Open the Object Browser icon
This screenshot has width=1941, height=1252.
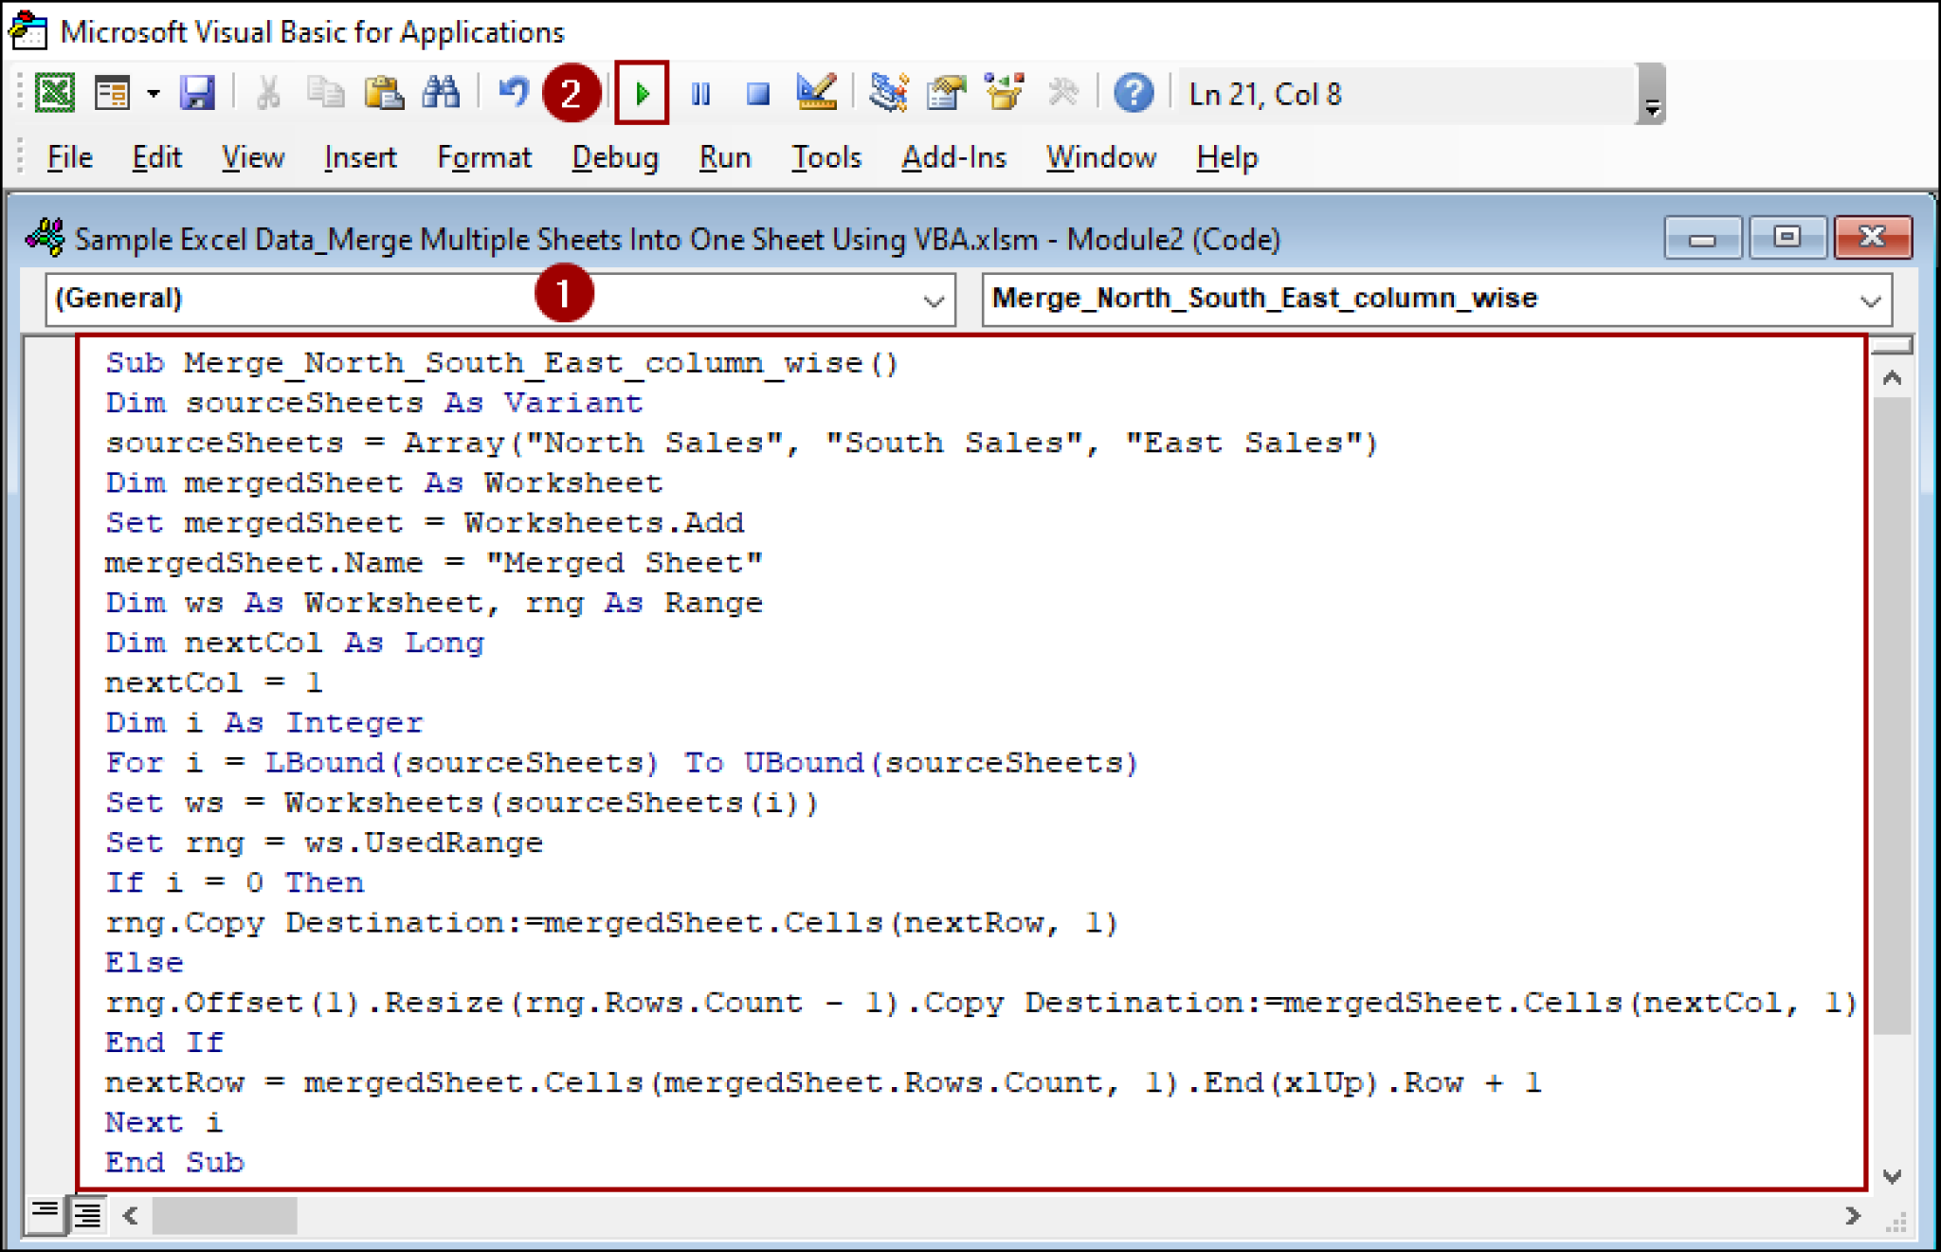click(1004, 93)
